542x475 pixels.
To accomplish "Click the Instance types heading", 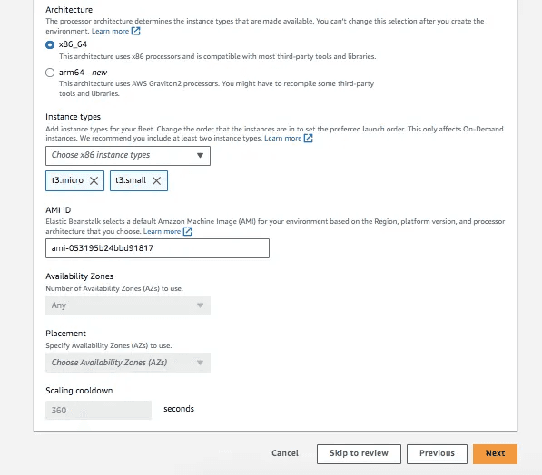I will coord(73,117).
